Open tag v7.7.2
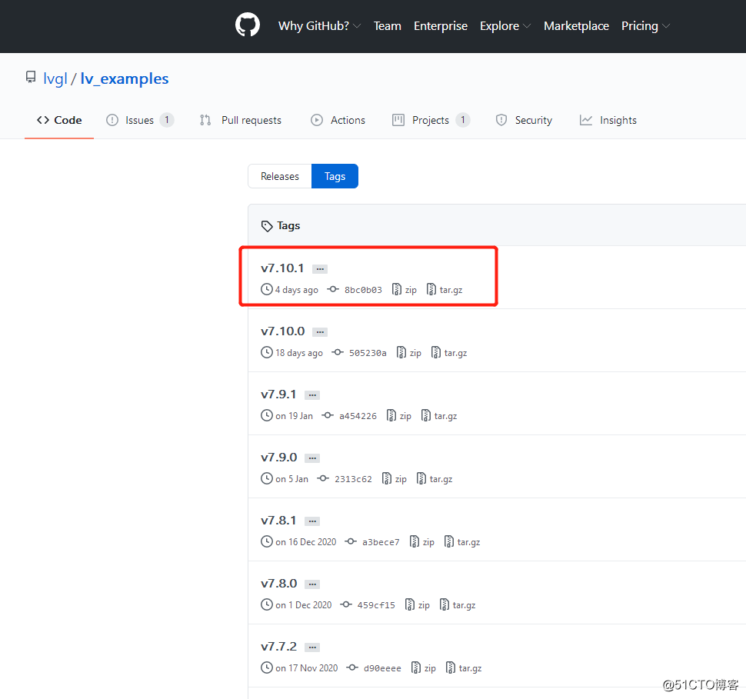Image resolution: width=746 pixels, height=699 pixels. tap(279, 647)
